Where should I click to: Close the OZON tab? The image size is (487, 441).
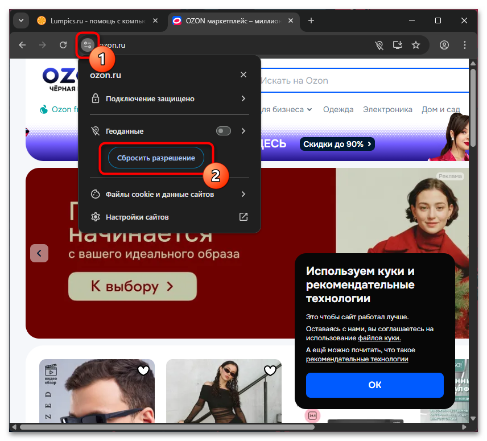291,20
